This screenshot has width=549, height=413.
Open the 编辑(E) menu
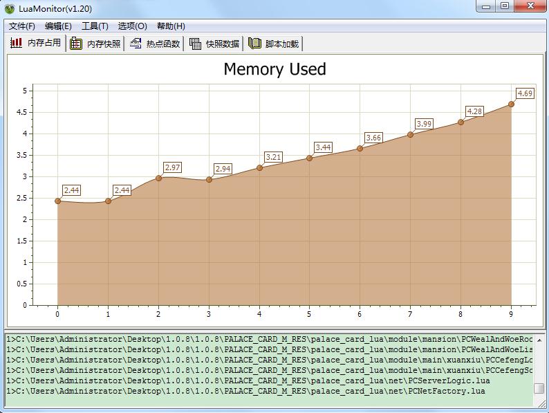click(x=58, y=26)
